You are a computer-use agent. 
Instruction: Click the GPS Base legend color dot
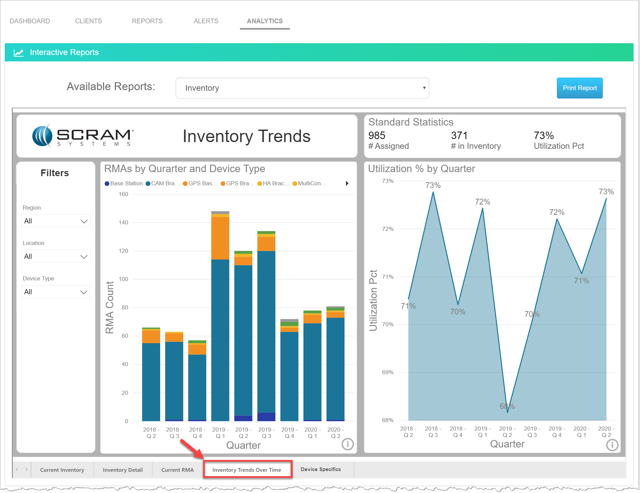click(x=185, y=184)
